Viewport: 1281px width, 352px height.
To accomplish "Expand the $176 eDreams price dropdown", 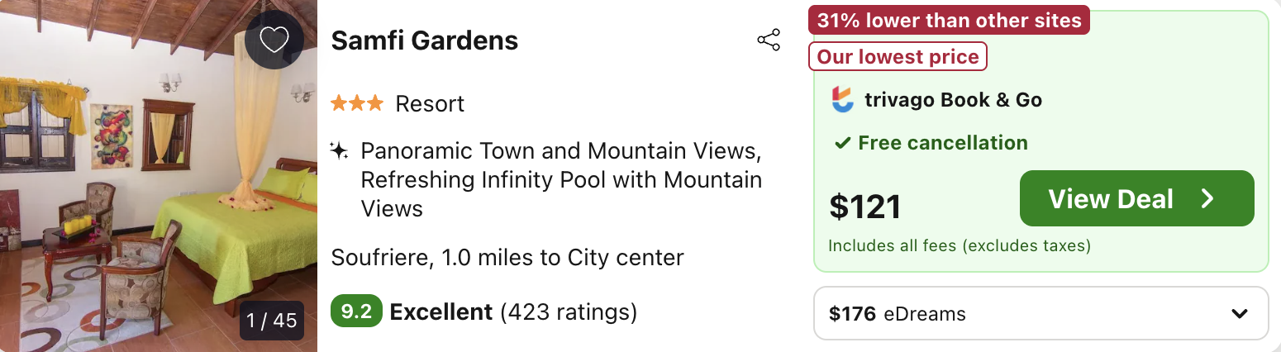I will [x=1041, y=313].
